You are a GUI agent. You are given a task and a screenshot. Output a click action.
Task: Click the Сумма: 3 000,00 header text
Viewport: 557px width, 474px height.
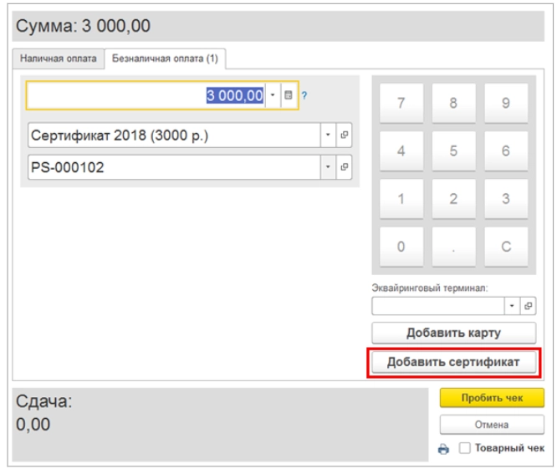click(83, 26)
